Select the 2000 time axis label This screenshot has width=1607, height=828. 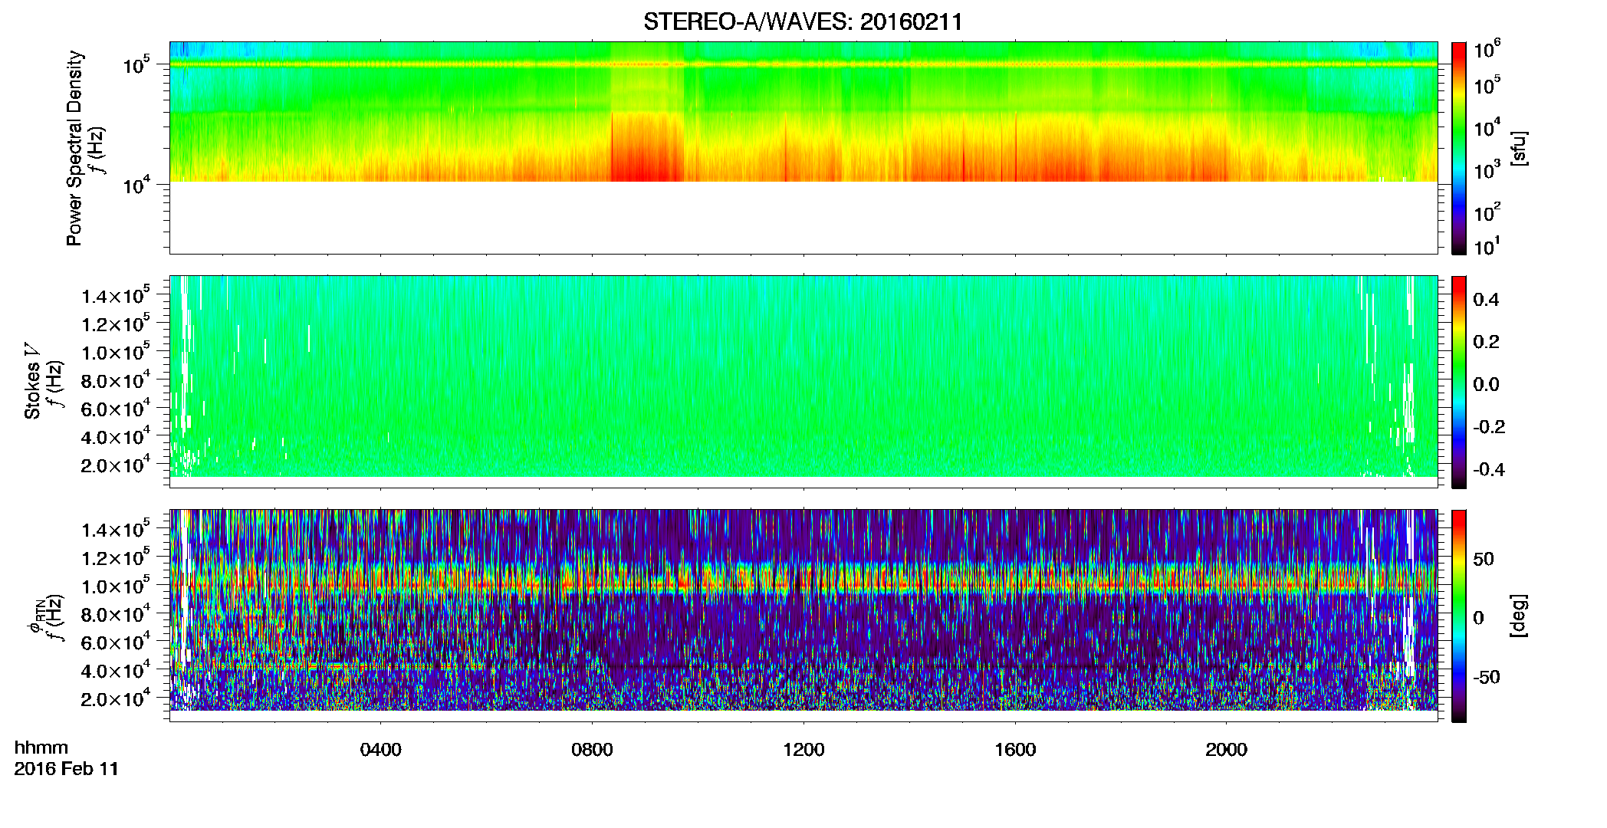point(1226,750)
